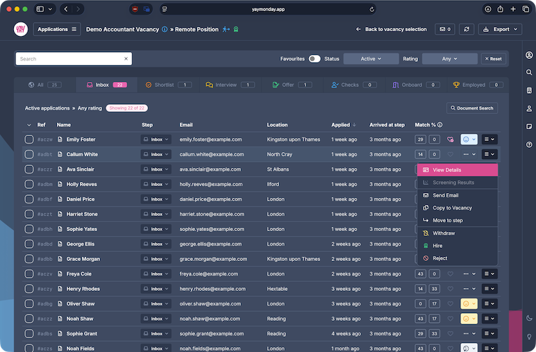The height and width of the screenshot is (352, 536).
Task: Toggle the Favourites switch
Action: click(x=315, y=59)
